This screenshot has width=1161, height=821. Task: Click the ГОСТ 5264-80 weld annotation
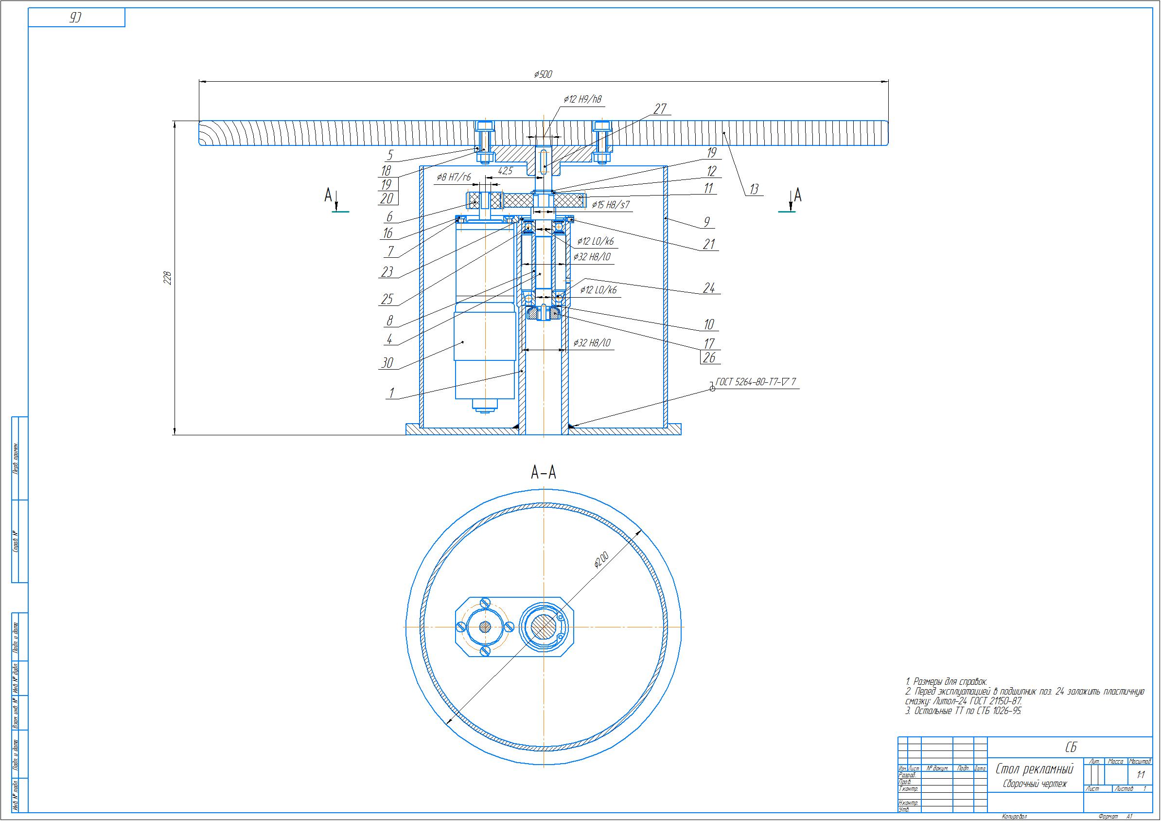[756, 382]
